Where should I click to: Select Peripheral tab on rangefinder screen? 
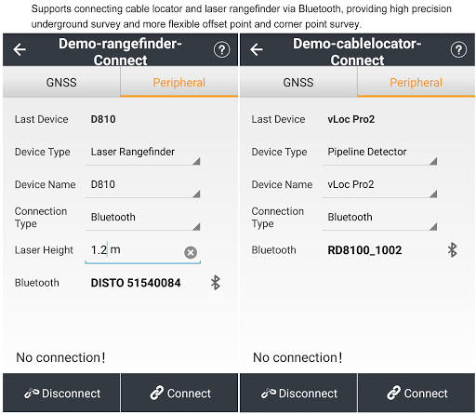pos(179,83)
